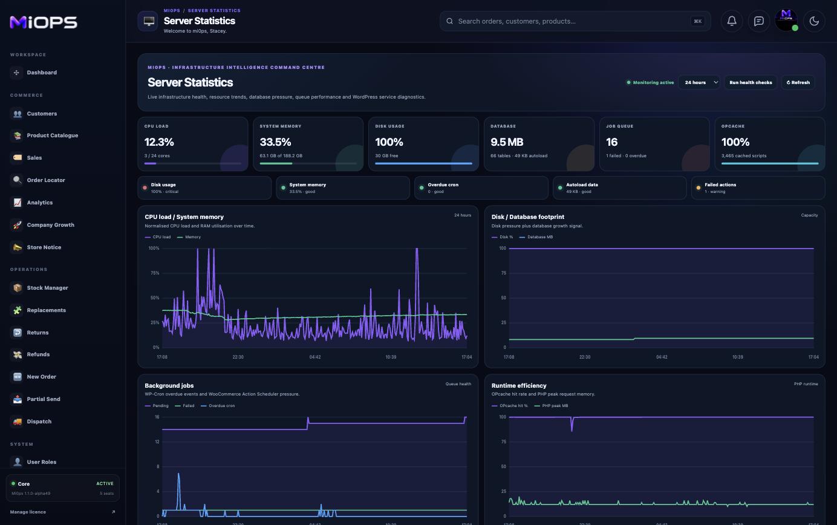Click the Product Catalogue icon
The image size is (837, 525).
click(17, 135)
